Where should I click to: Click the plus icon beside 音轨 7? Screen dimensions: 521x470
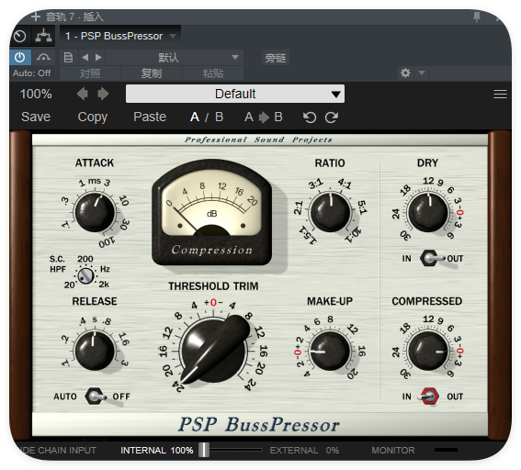coord(36,17)
